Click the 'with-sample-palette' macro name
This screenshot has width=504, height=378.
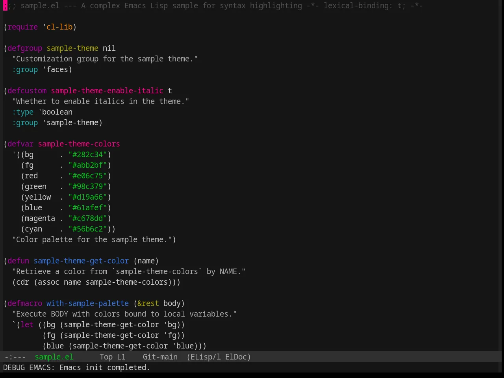tap(87, 303)
